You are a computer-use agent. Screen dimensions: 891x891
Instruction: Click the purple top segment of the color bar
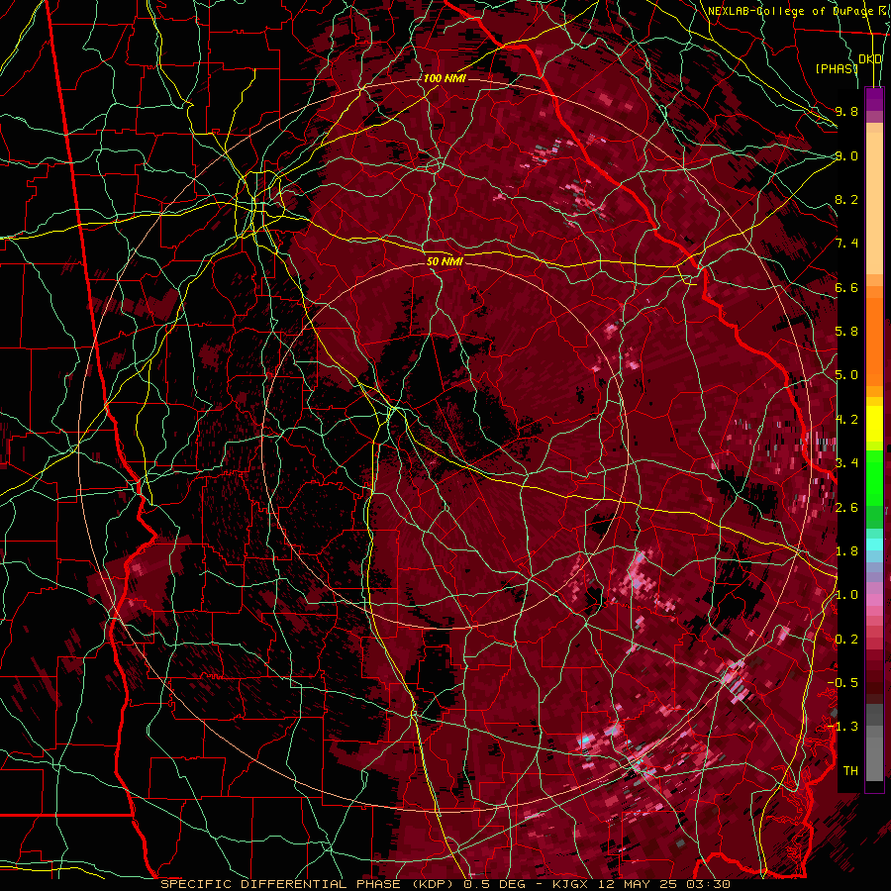pos(874,99)
